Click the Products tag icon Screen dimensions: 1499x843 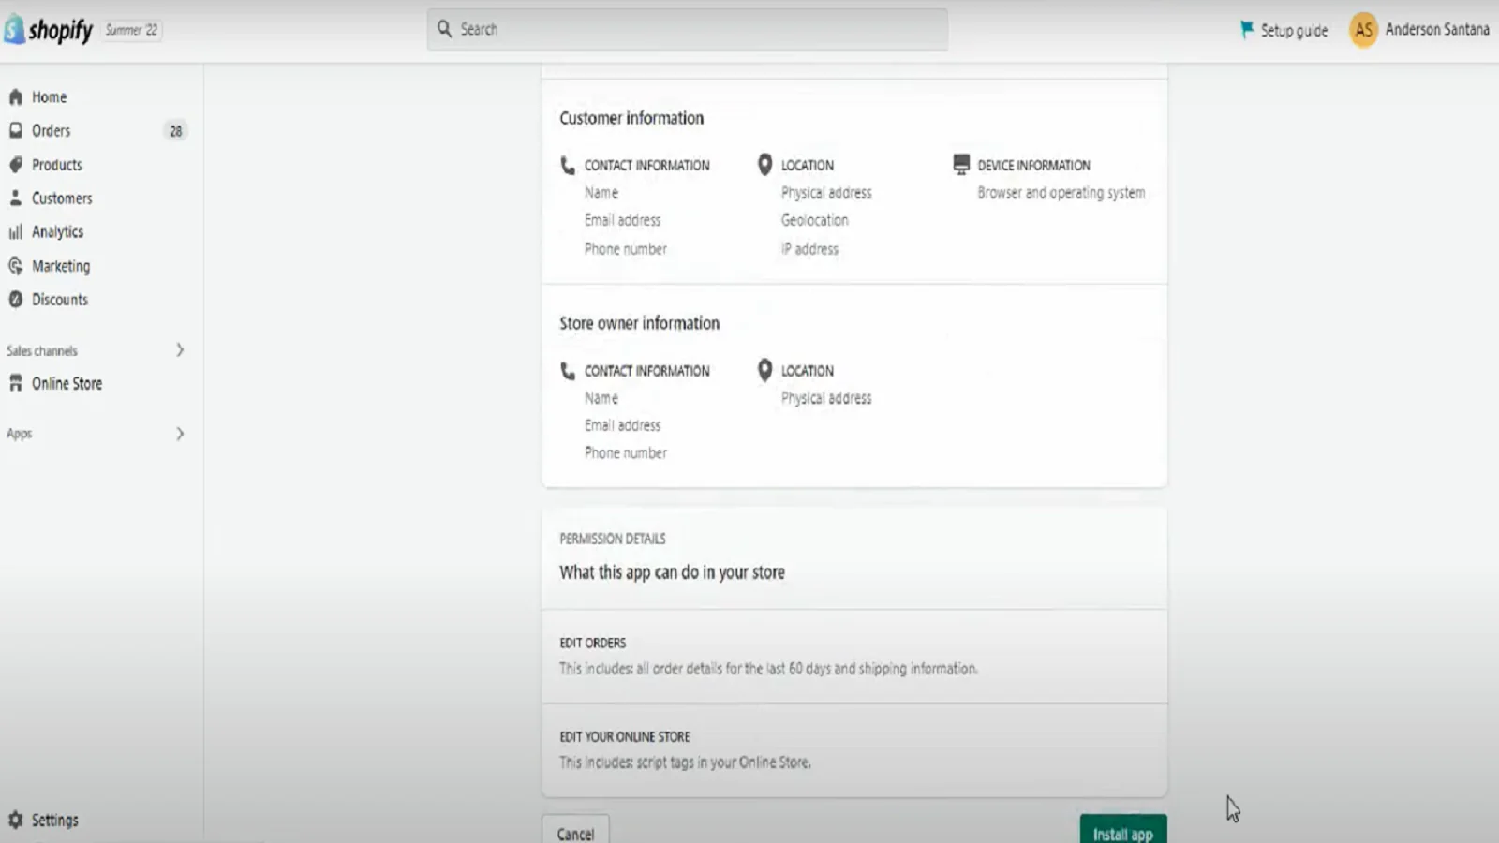[15, 164]
